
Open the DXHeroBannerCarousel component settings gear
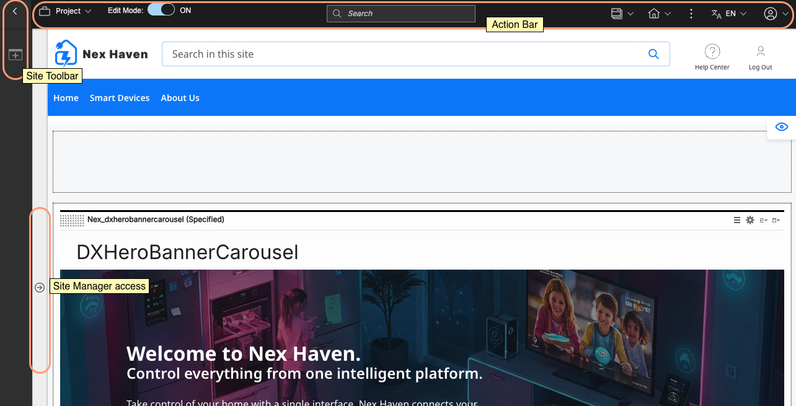pos(750,220)
